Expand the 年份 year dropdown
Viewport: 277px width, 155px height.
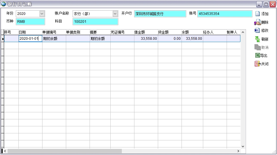tap(42, 14)
